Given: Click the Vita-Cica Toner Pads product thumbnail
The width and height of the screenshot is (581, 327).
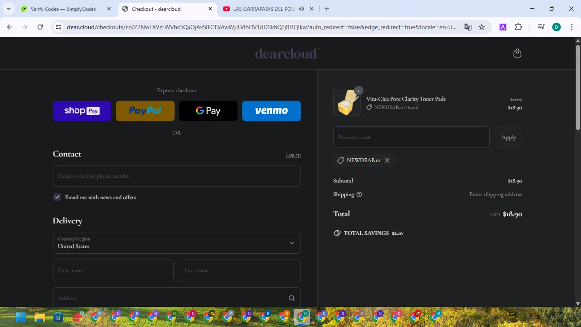Looking at the screenshot, I should pos(347,102).
